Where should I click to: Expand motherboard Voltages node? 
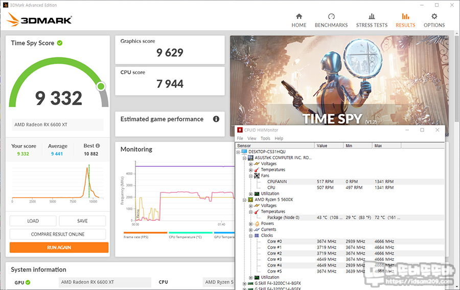click(250, 164)
